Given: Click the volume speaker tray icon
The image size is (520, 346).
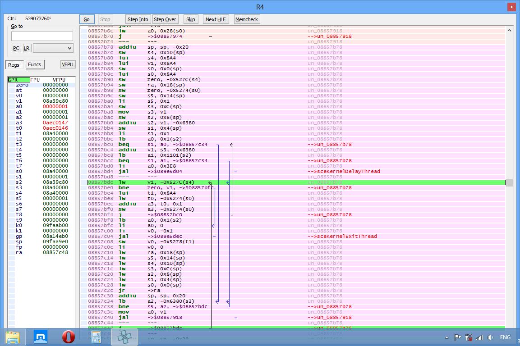Looking at the screenshot, I should tap(490, 337).
